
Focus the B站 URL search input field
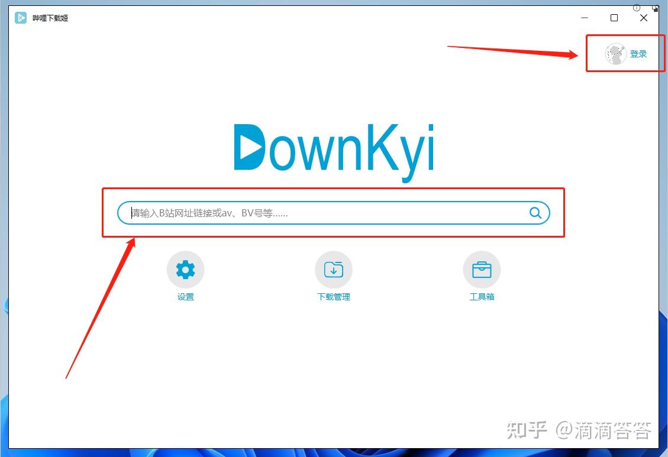[334, 213]
